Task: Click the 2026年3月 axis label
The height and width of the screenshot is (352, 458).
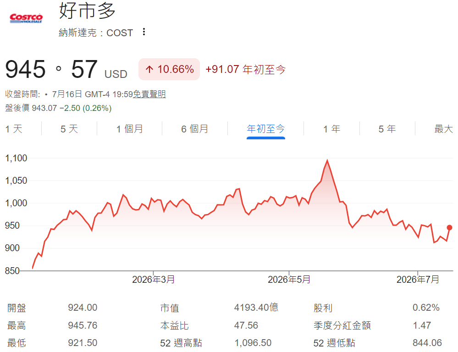Action: (x=153, y=280)
